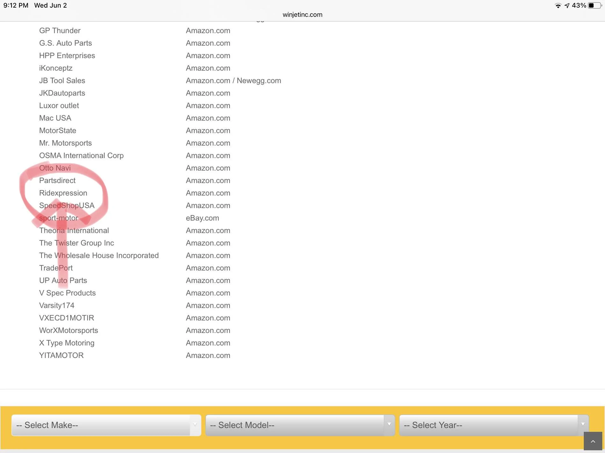The image size is (605, 453).
Task: Tap Amazon.com beside TradePort
Action: pos(208,268)
